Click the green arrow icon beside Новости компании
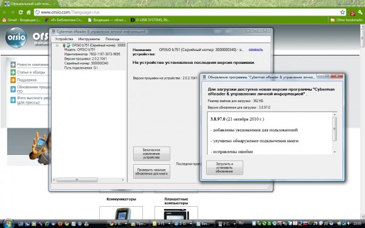 pyautogui.click(x=13, y=64)
